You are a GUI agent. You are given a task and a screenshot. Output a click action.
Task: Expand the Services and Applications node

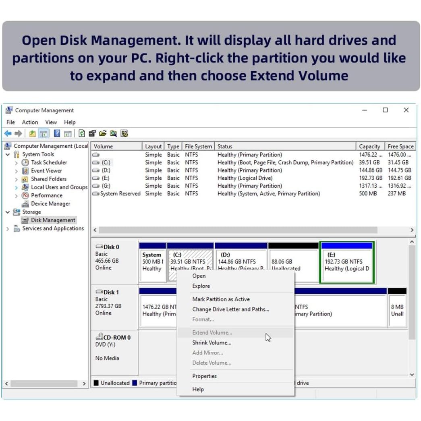click(x=8, y=228)
